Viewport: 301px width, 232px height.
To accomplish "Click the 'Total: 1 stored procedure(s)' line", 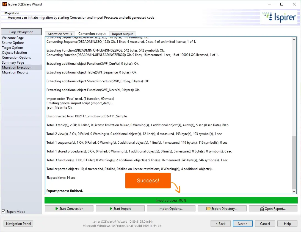I will point(139,151).
